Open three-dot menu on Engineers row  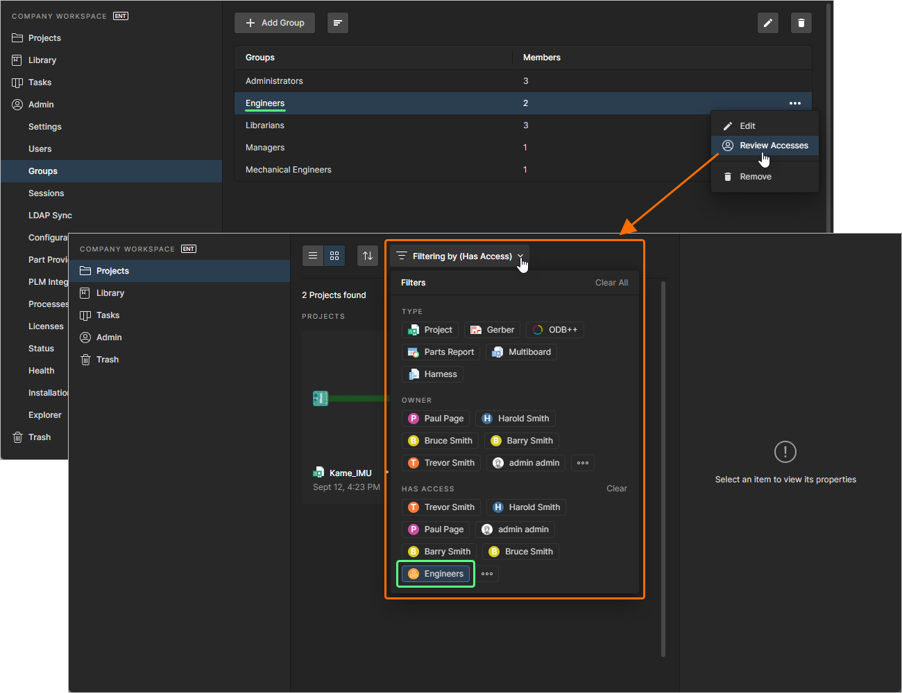[x=794, y=103]
